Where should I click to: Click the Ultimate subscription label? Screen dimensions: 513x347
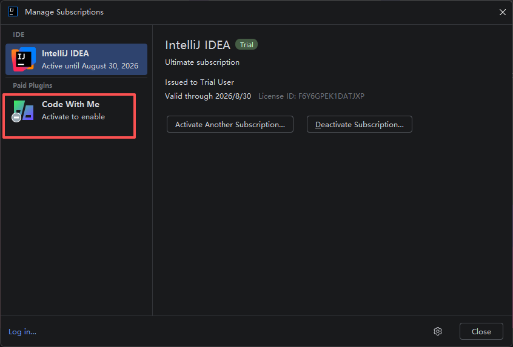202,62
